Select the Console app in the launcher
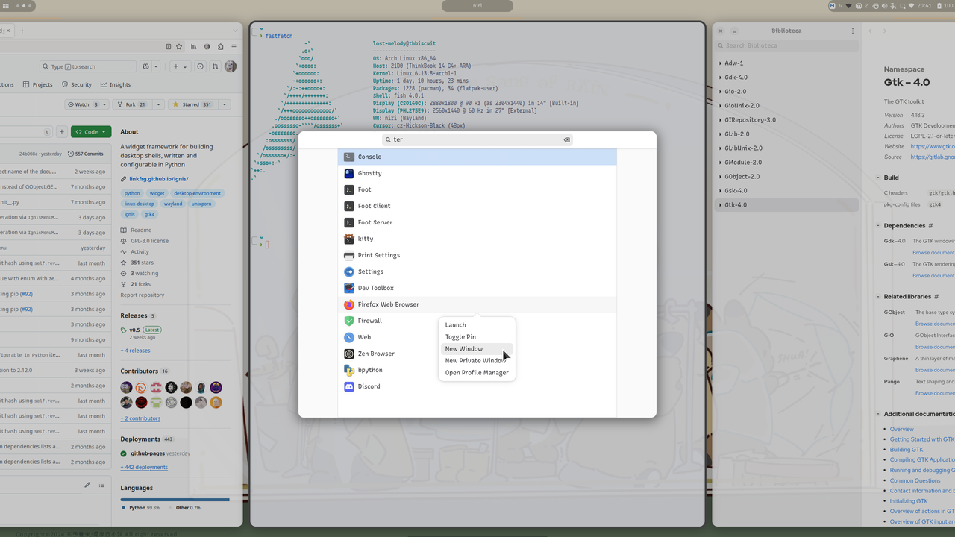 click(x=369, y=157)
